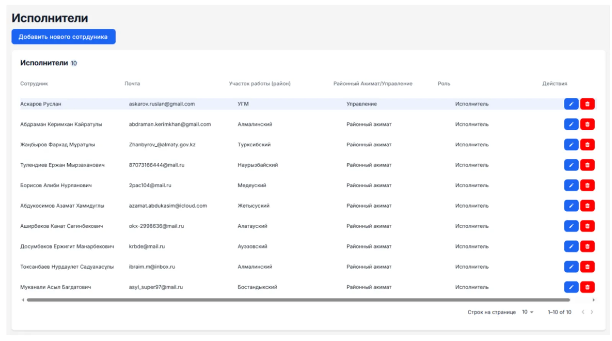
Task: Click the edit pencil icon for Аскаров Руслан
Action: (x=571, y=104)
